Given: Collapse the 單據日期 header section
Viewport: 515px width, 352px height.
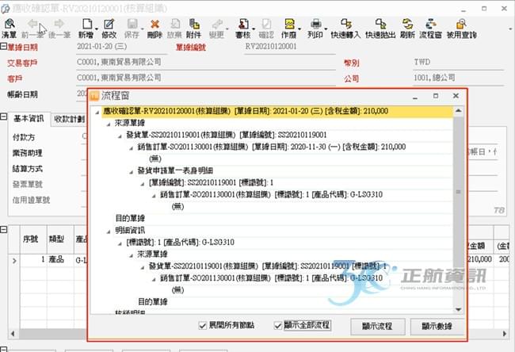Looking at the screenshot, I should [3, 46].
